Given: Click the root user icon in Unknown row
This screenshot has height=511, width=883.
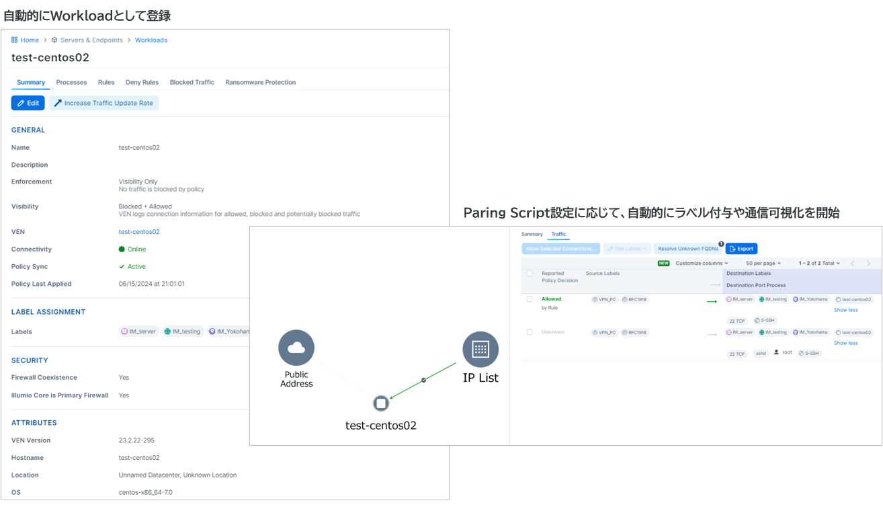Looking at the screenshot, I should pos(776,352).
